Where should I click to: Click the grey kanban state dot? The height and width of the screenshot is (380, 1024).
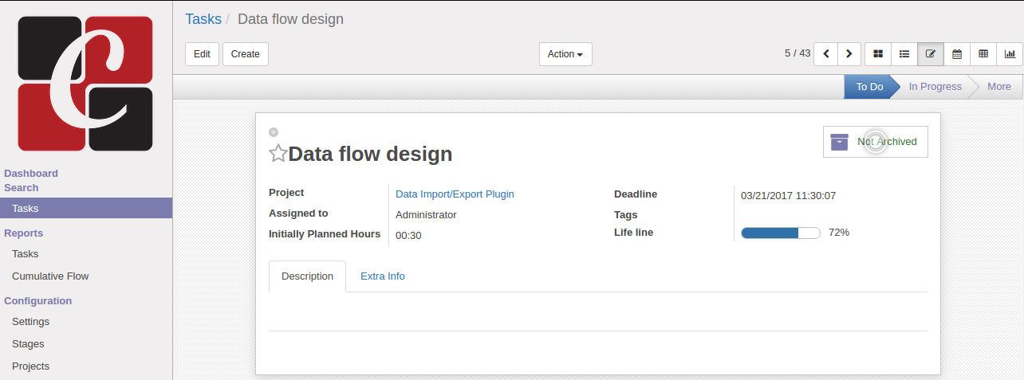[274, 132]
